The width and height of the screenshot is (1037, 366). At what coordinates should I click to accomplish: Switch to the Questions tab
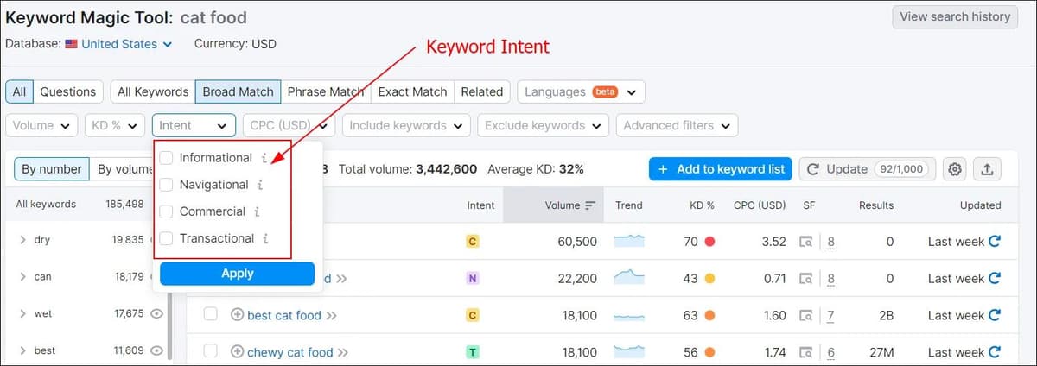click(68, 91)
